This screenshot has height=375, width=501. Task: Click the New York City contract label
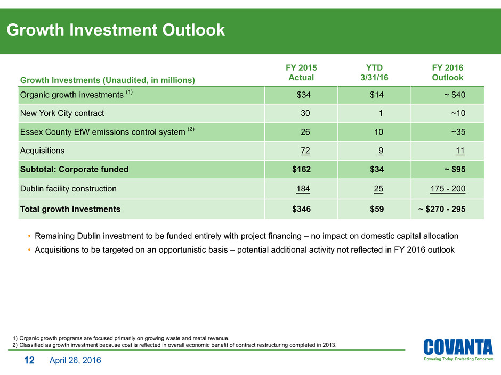point(62,113)
